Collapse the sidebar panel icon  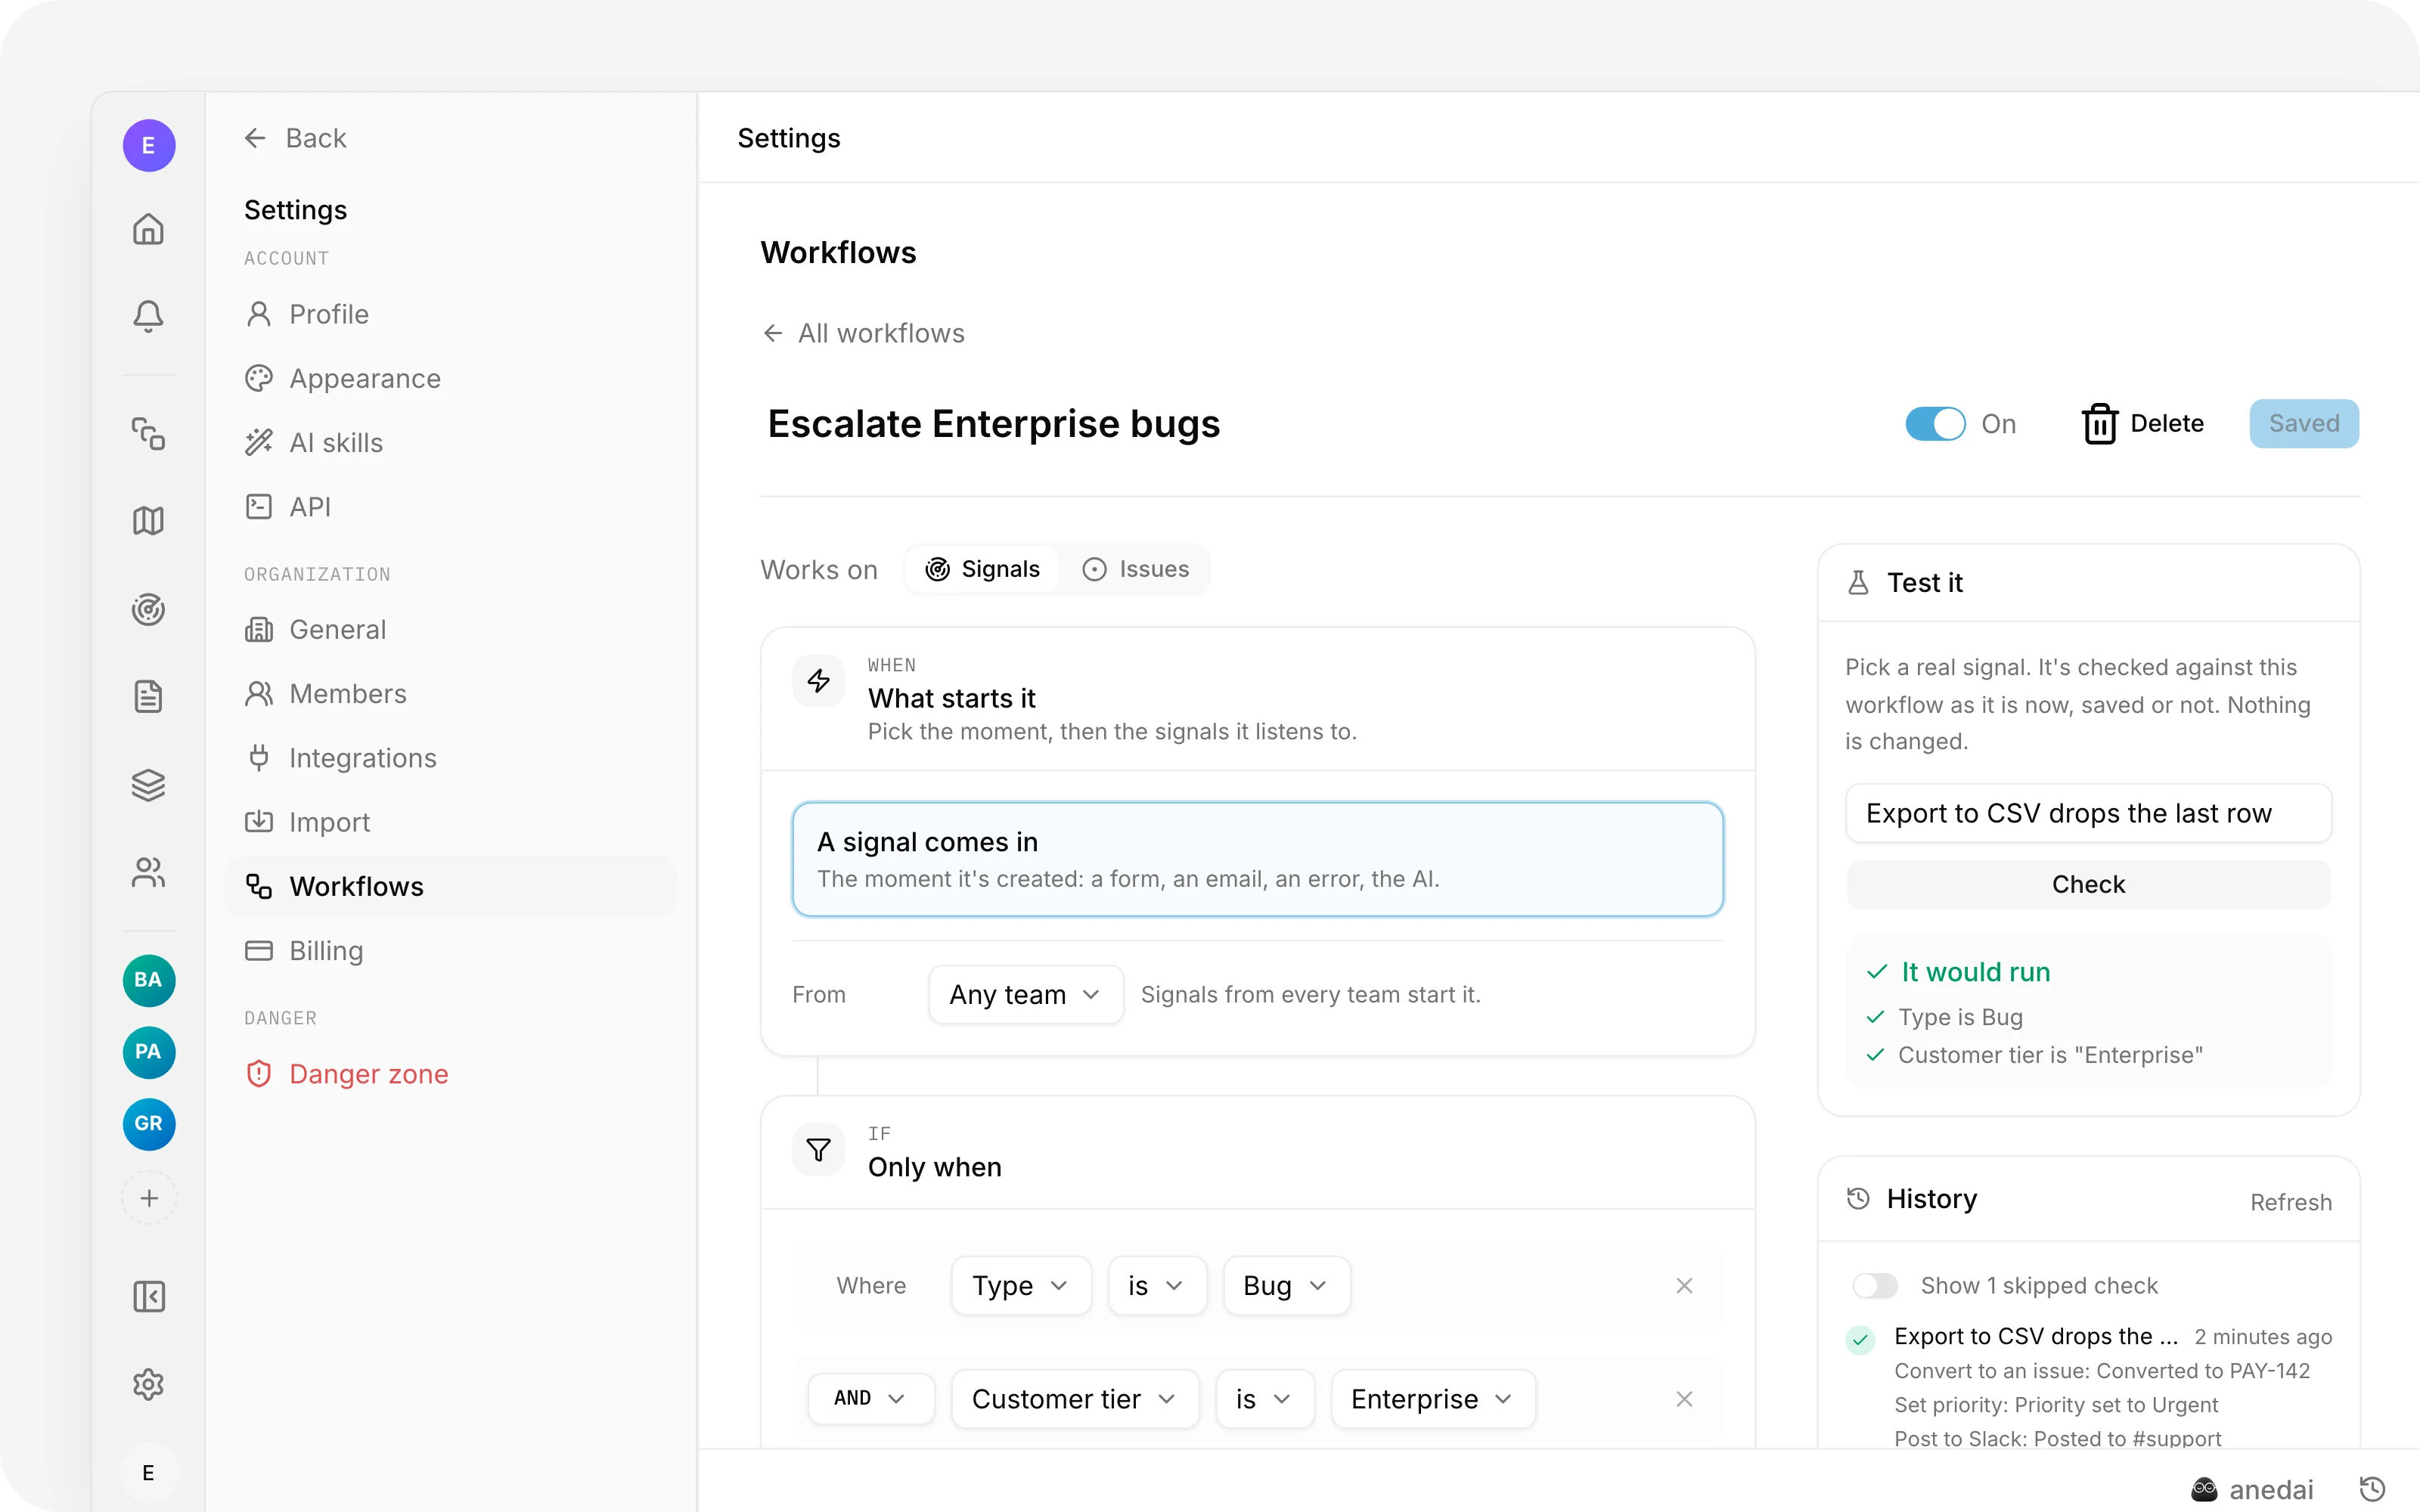(148, 1297)
